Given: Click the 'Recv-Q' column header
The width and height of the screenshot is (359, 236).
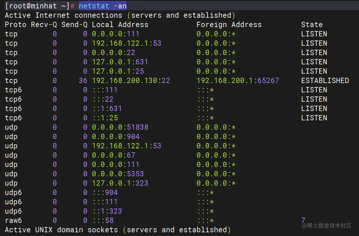Looking at the screenshot, I should point(44,25).
